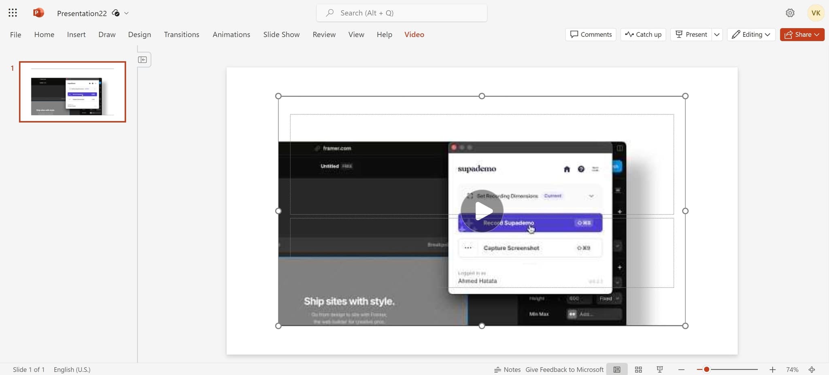Open the Microsoft 365 app launcher grid
Screen dimensions: 829x375
coord(13,13)
